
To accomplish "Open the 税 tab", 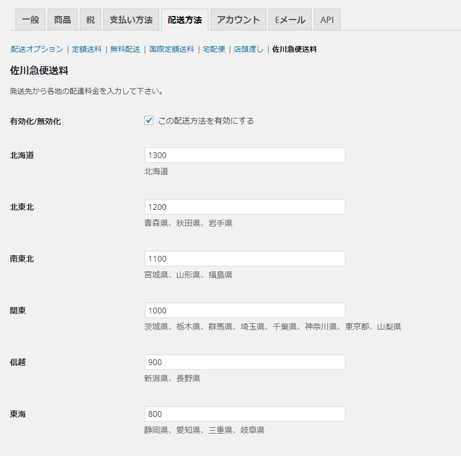I will (x=90, y=20).
